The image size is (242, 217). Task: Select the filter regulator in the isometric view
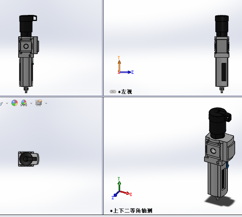220,154
